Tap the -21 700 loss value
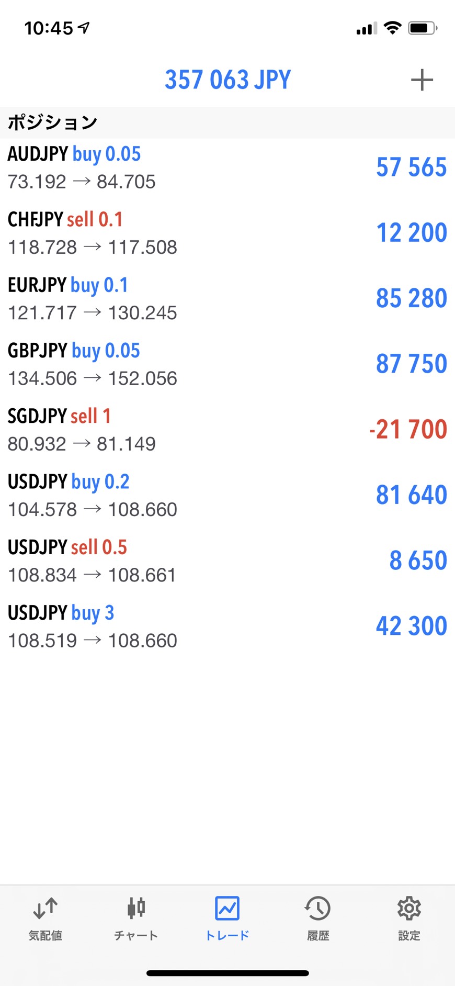 (x=408, y=429)
